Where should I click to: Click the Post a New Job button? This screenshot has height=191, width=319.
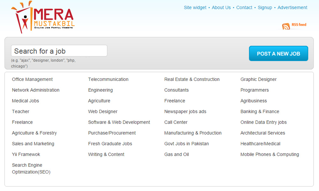[x=278, y=53]
